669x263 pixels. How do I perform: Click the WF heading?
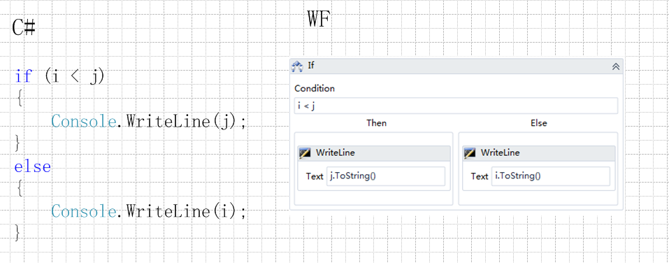point(319,19)
